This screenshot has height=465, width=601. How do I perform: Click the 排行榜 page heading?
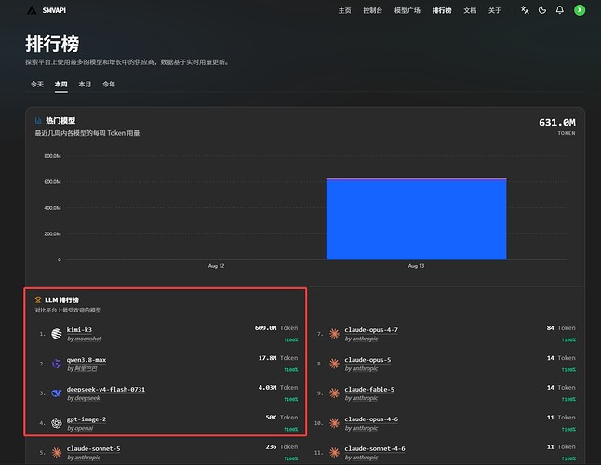[52, 44]
